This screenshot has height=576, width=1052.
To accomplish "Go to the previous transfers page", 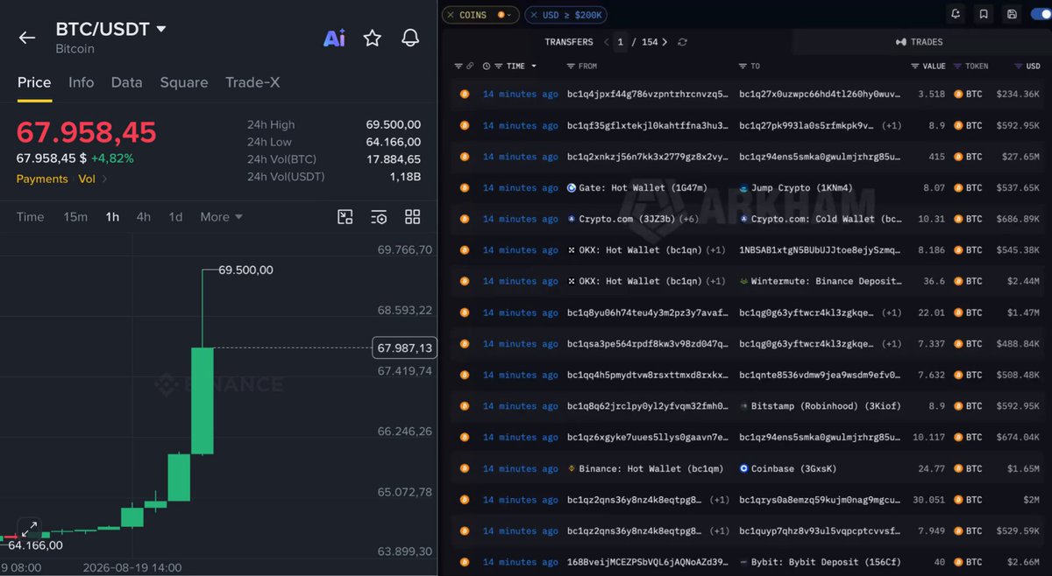I will point(607,42).
